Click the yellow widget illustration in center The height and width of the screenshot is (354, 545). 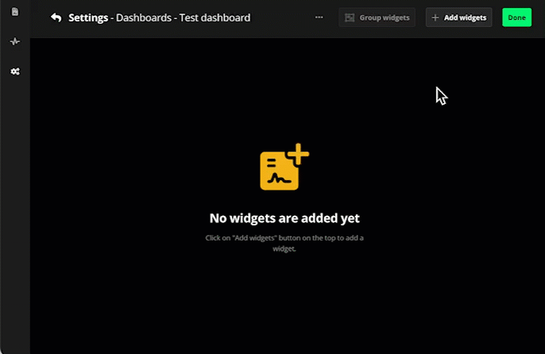(280, 170)
